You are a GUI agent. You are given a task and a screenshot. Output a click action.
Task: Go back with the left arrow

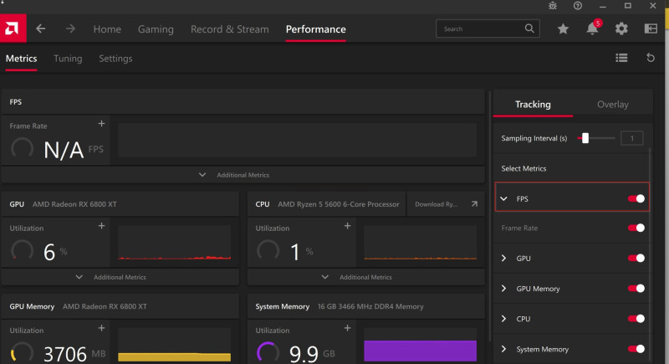click(40, 28)
